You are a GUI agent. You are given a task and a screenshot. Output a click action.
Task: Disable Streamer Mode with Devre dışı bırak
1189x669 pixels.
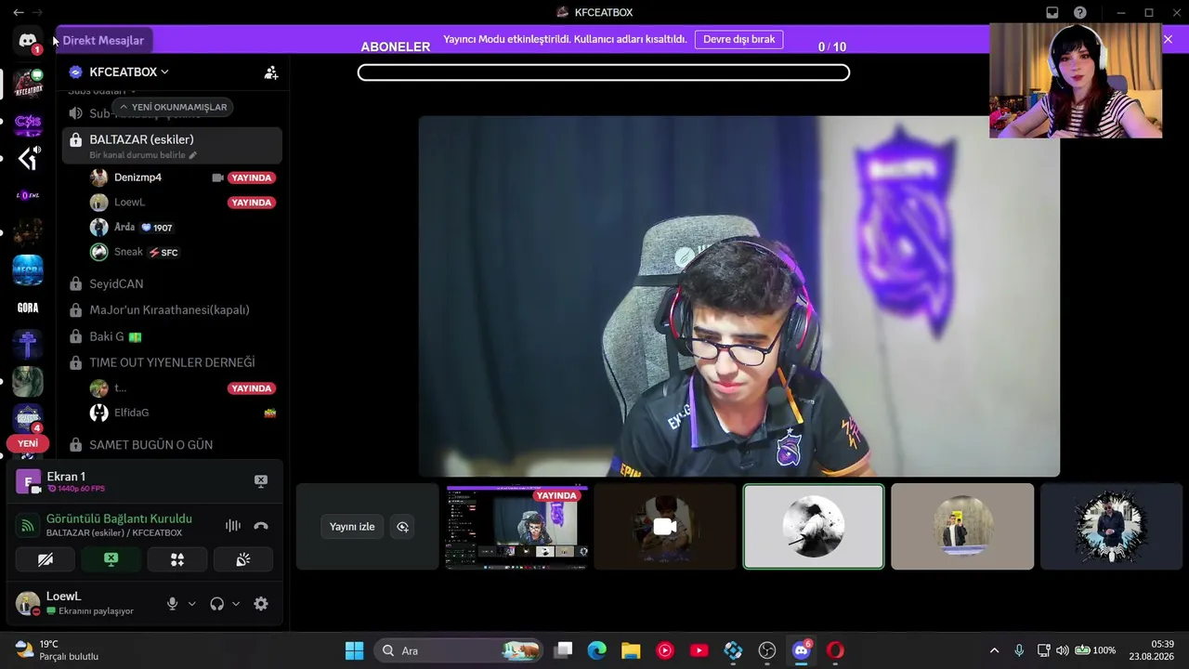point(739,39)
